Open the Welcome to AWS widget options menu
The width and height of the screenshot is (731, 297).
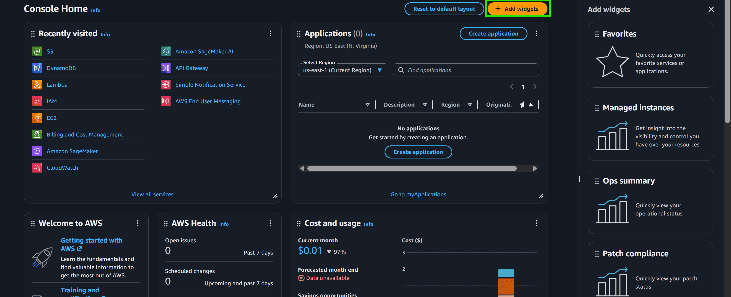(138, 223)
